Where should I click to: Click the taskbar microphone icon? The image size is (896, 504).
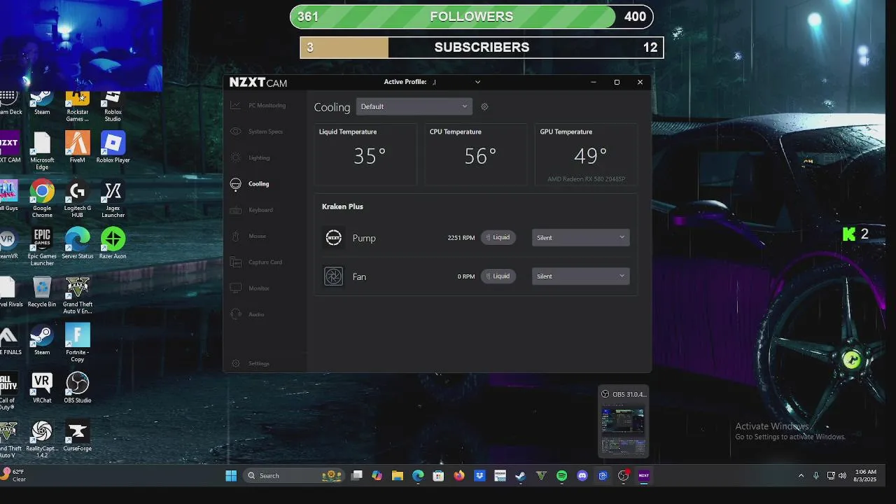point(816,476)
